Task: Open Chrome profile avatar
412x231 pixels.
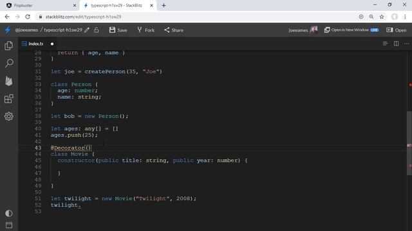Action: pos(395,17)
